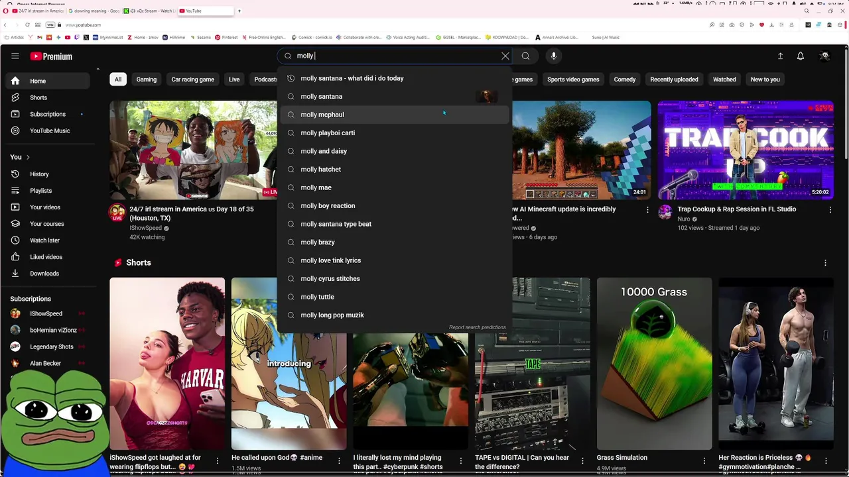Open Your videos in the sidebar
This screenshot has width=849, height=477.
coord(46,207)
